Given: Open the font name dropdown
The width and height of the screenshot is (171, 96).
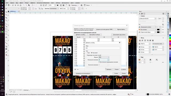Looking at the screenshot, I should point(155,19).
